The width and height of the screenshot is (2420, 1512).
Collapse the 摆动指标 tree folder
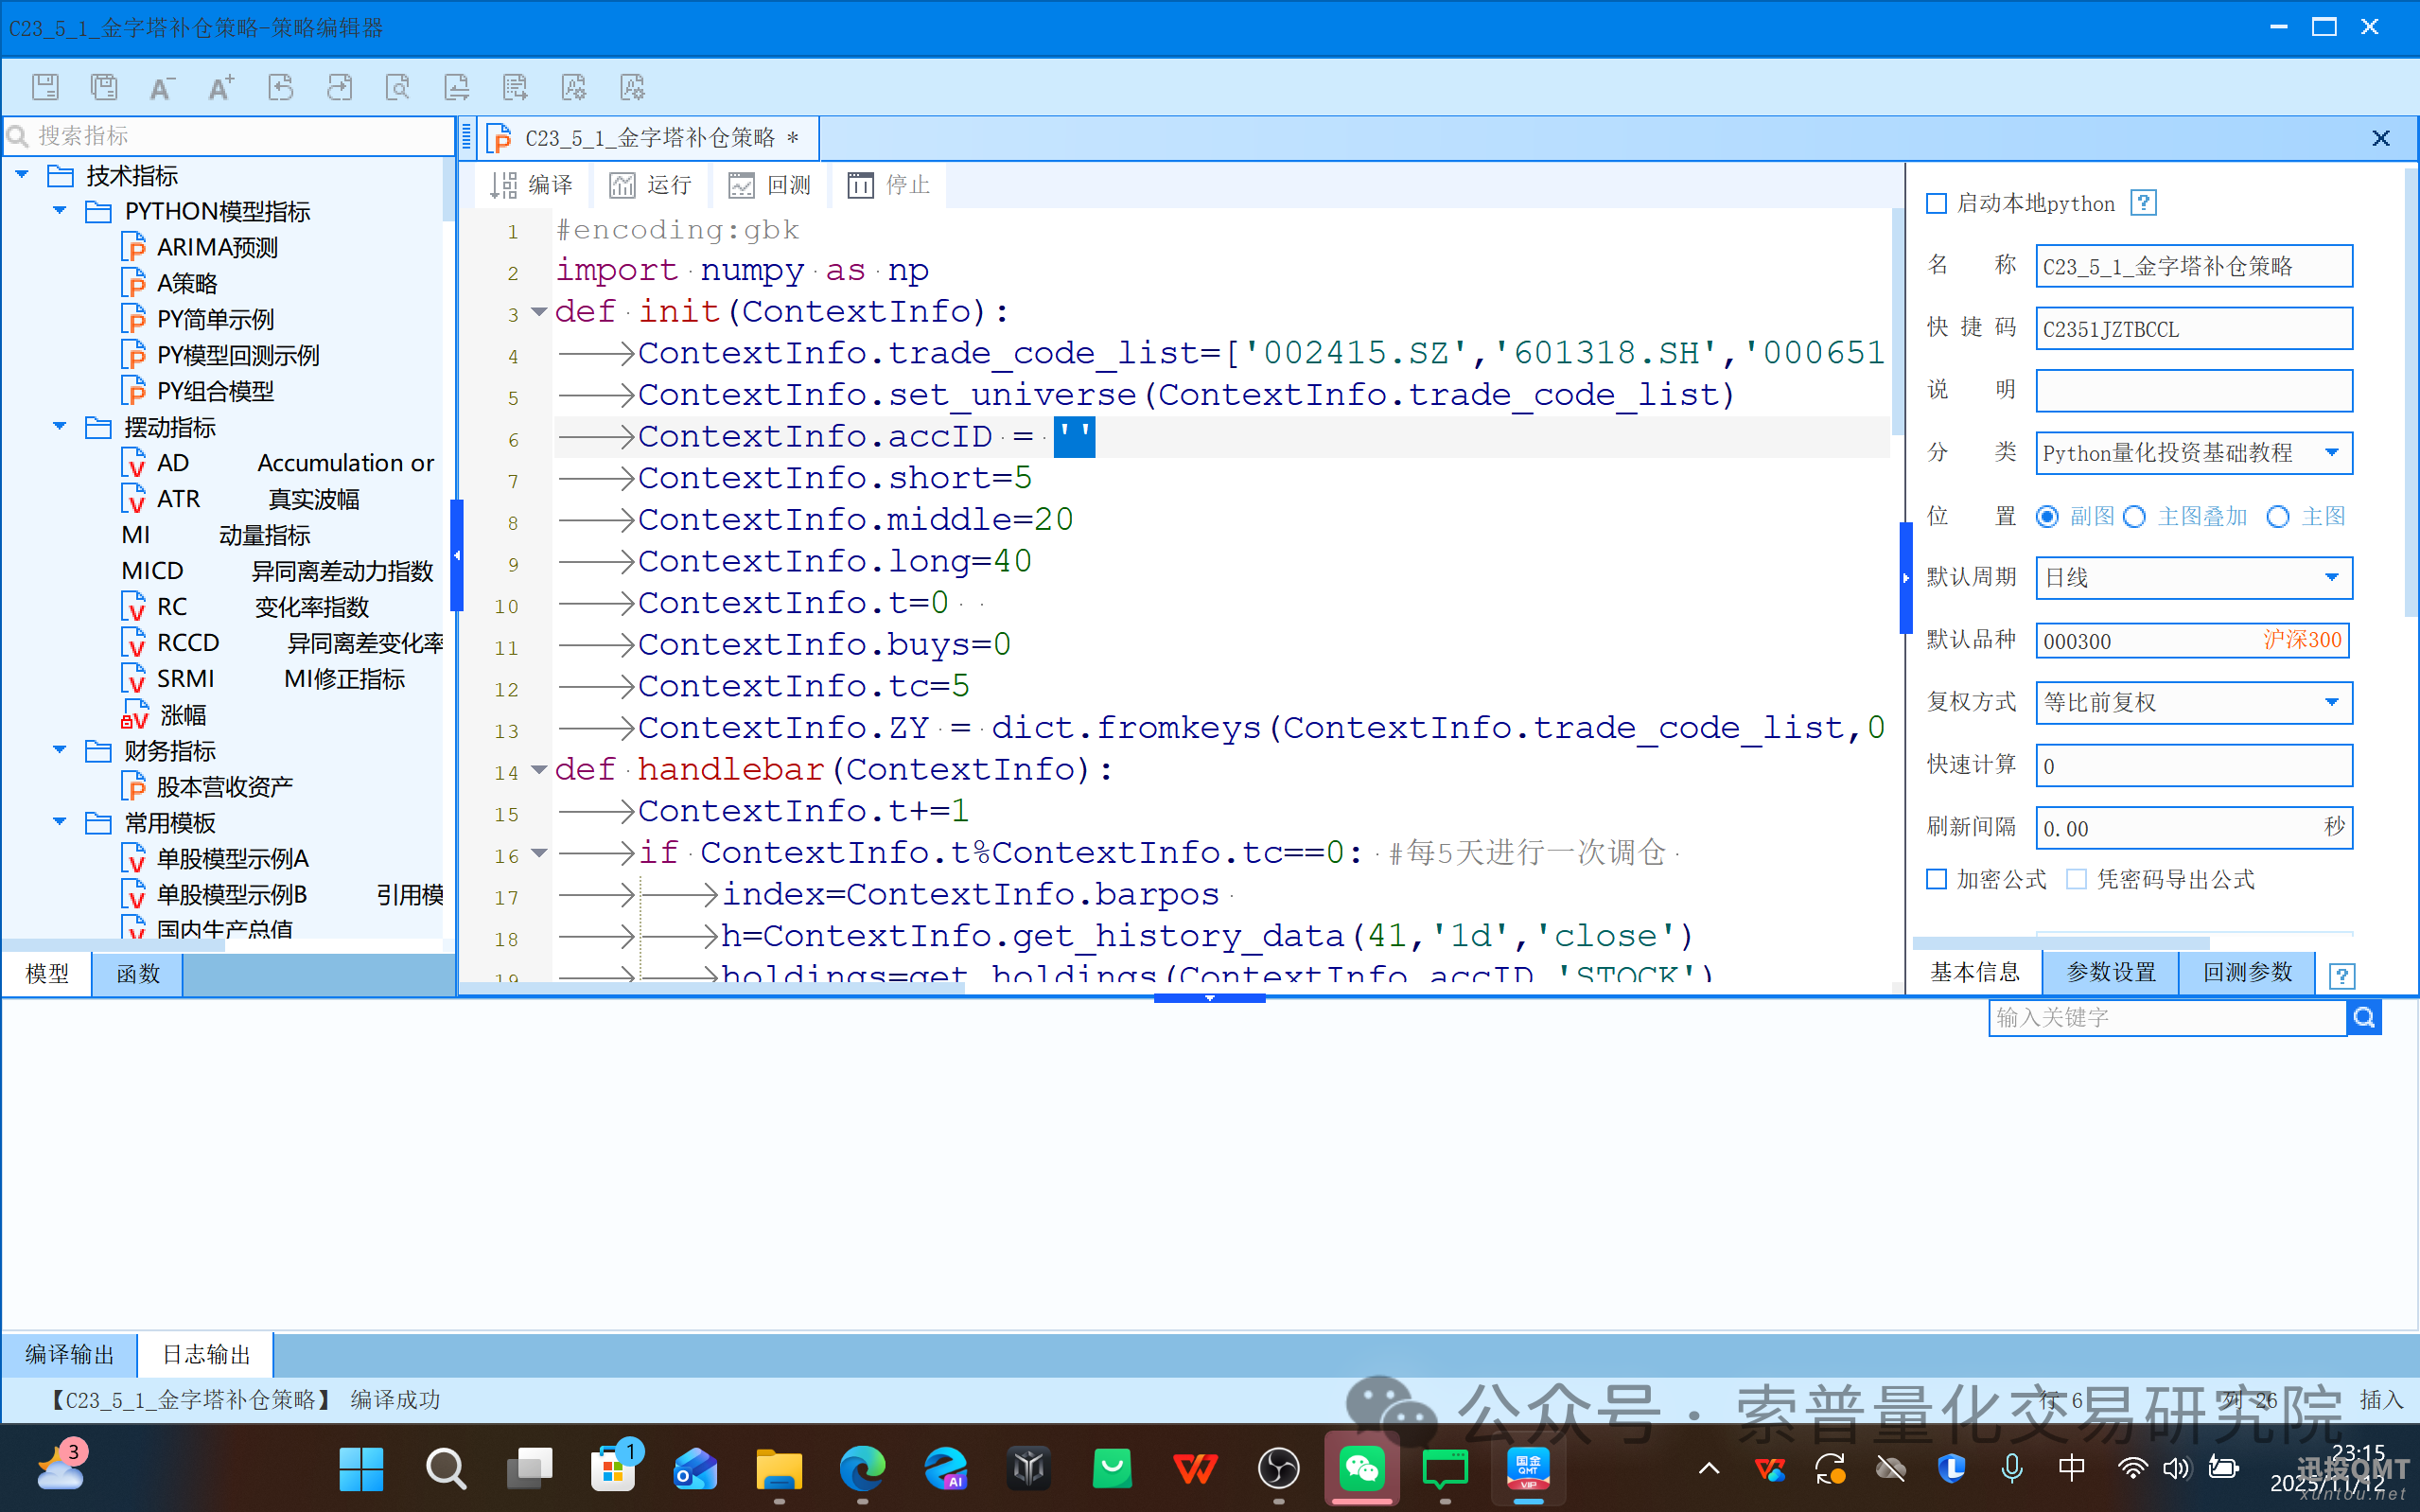coord(60,427)
